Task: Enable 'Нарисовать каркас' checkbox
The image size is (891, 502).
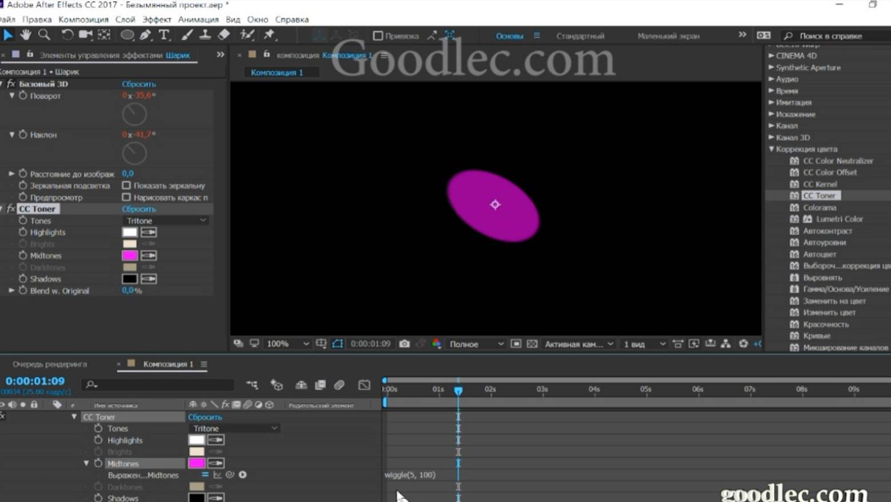Action: click(126, 197)
